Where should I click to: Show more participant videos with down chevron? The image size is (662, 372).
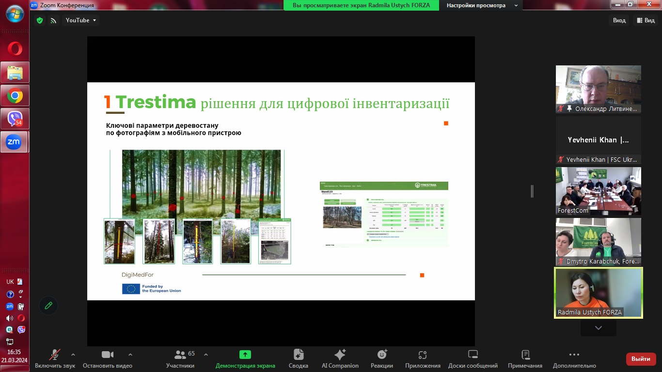[599, 328]
